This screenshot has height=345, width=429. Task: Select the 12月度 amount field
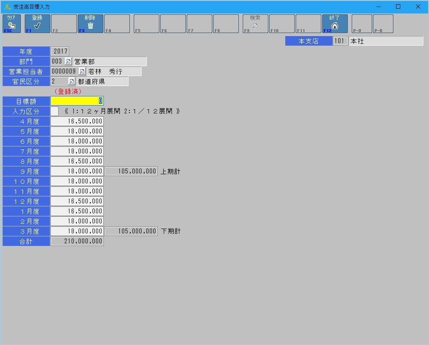(x=77, y=202)
